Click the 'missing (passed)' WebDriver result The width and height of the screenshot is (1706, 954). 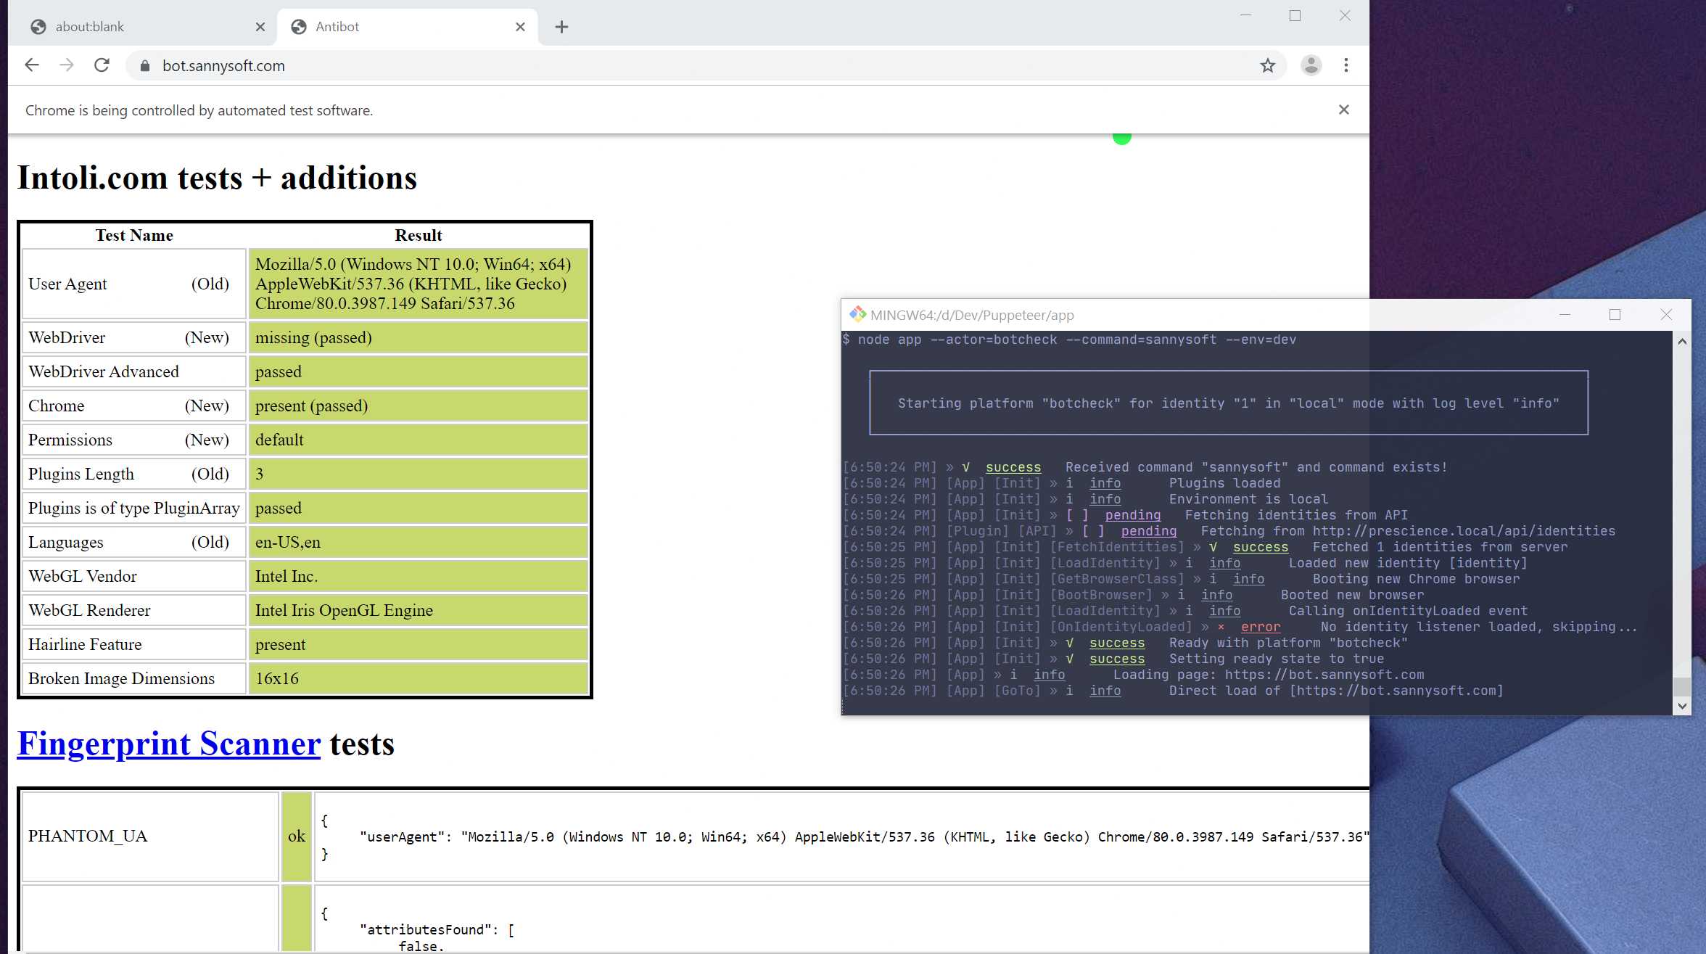(x=418, y=337)
